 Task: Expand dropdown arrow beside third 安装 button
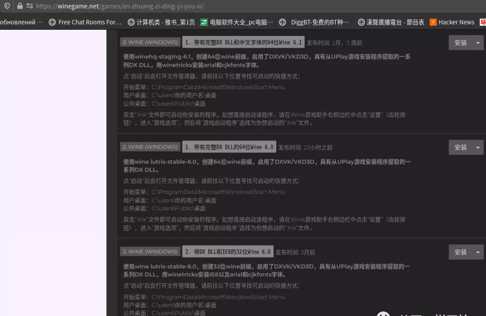[478, 252]
